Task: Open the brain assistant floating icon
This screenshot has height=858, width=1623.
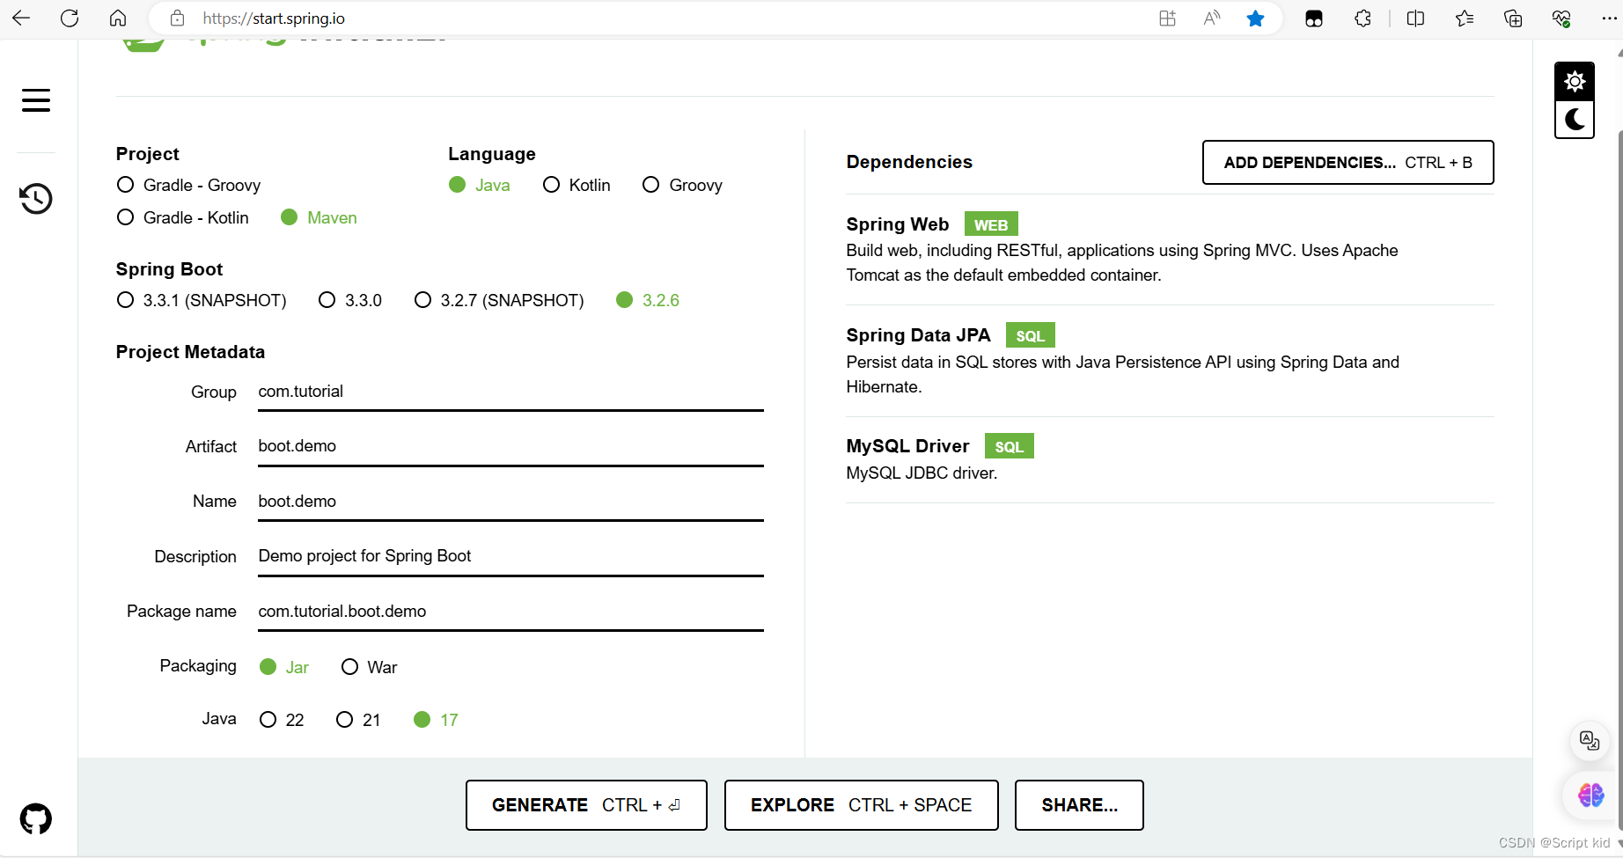Action: coord(1590,796)
